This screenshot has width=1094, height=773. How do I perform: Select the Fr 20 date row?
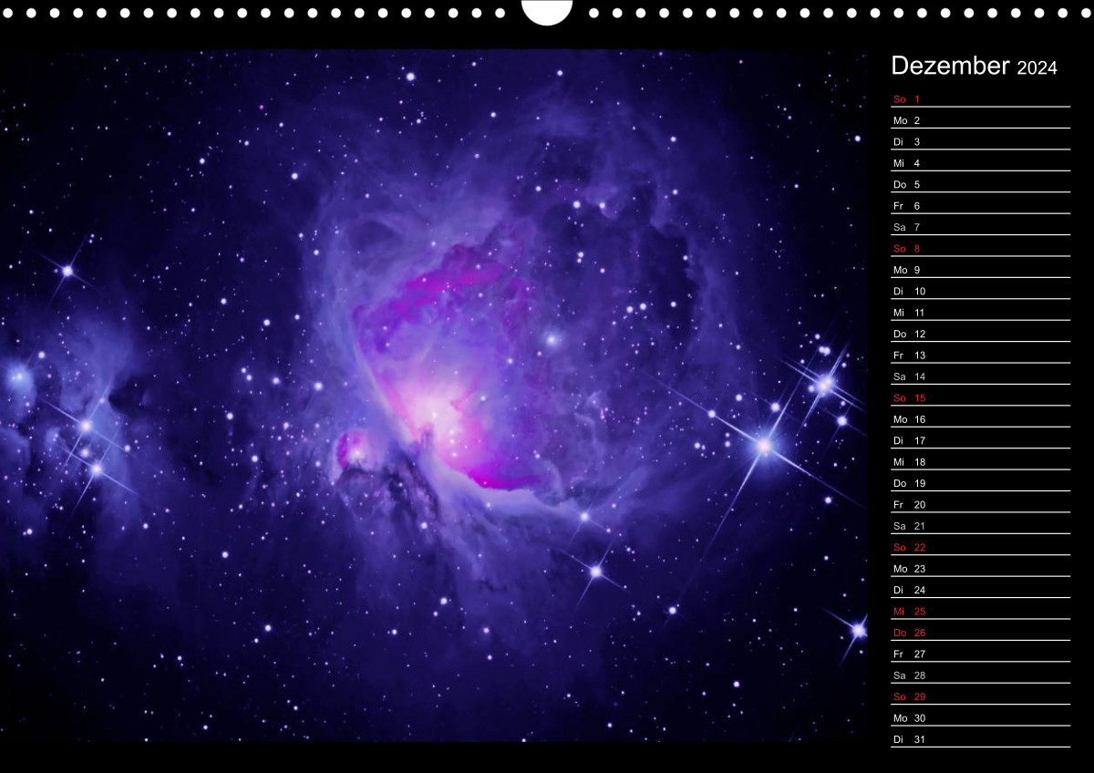tap(980, 504)
